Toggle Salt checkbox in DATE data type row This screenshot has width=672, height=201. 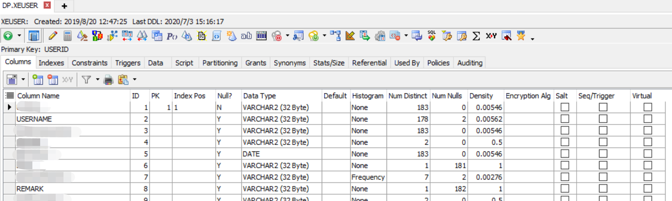tap(564, 154)
